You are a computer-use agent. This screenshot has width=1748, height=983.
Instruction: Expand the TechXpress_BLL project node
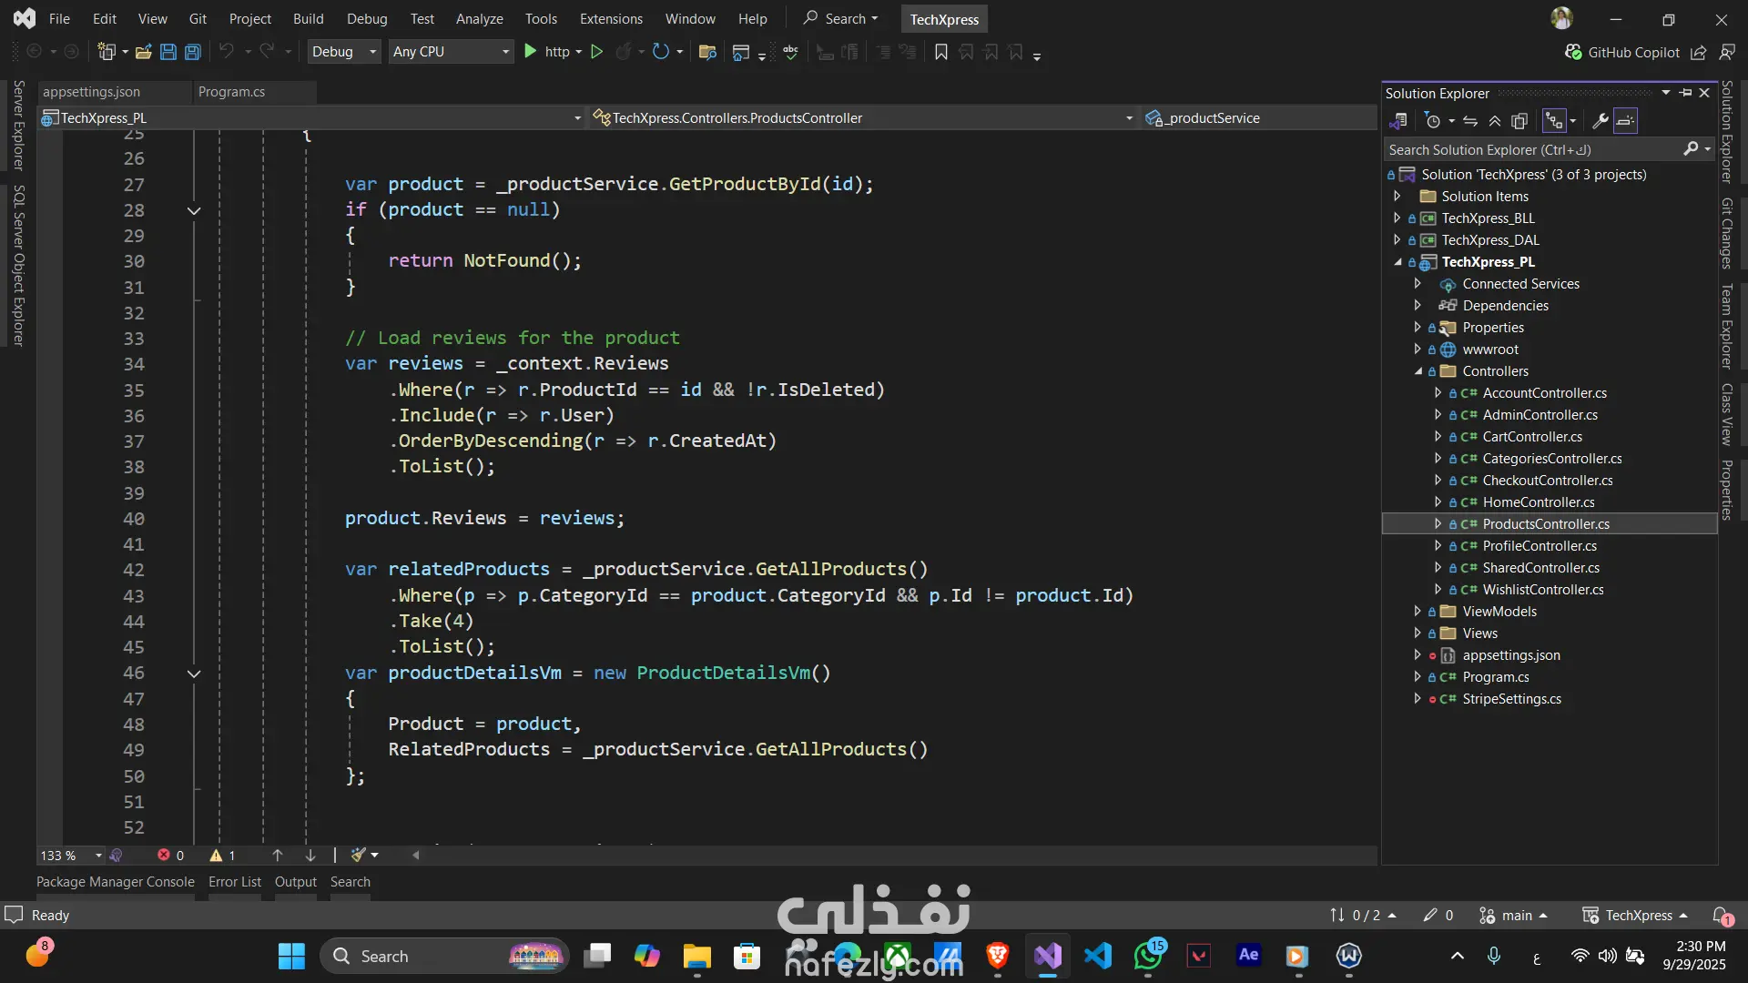[1397, 218]
